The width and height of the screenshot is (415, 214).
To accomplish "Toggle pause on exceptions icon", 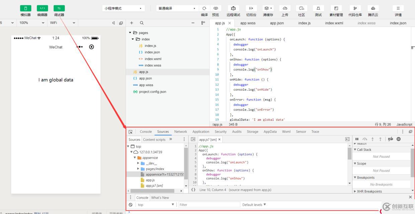I will 399,139.
